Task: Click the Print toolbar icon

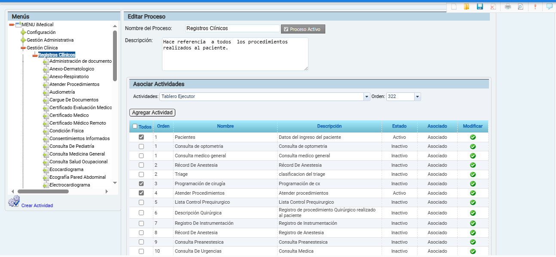Action: point(507,6)
